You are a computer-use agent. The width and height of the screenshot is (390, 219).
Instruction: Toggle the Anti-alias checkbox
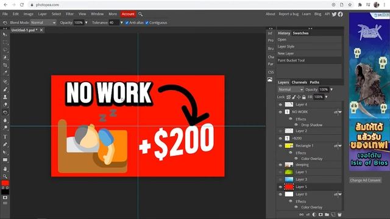click(127, 23)
